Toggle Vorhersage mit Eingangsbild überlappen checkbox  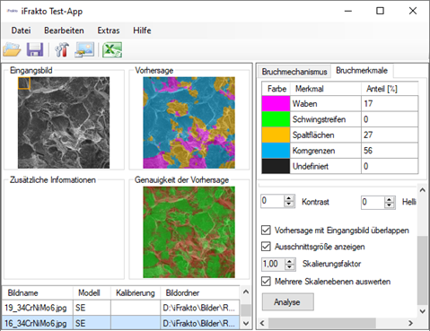pos(266,231)
